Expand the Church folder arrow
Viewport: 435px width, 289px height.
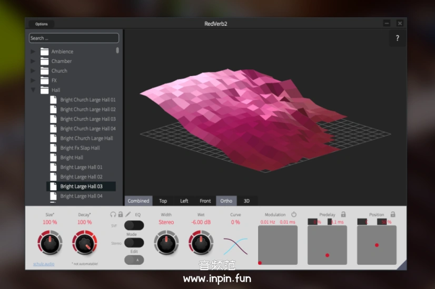point(33,71)
